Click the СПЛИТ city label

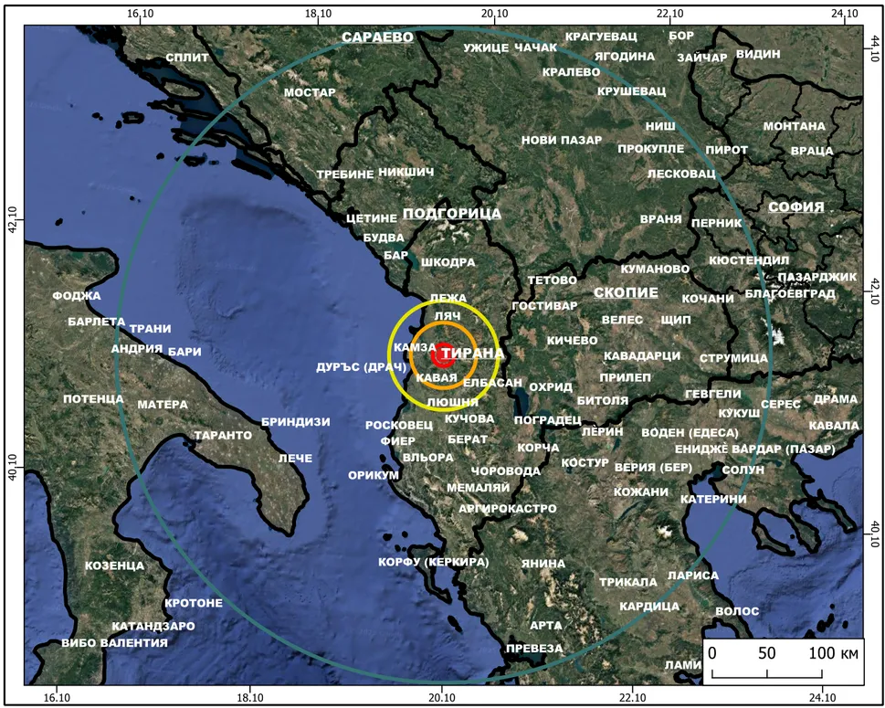pyautogui.click(x=187, y=58)
